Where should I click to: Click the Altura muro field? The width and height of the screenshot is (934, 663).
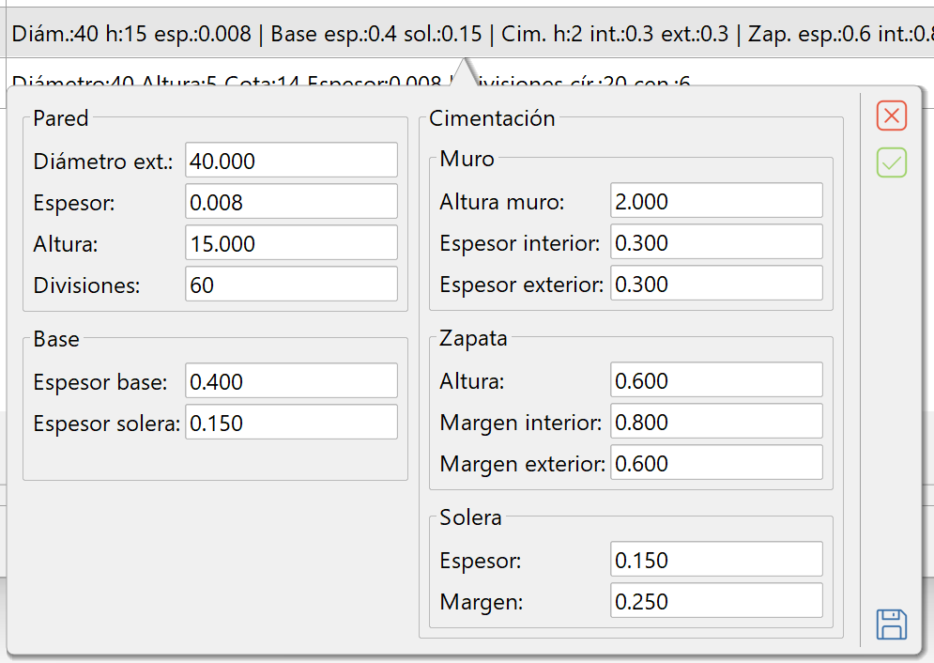(x=715, y=201)
